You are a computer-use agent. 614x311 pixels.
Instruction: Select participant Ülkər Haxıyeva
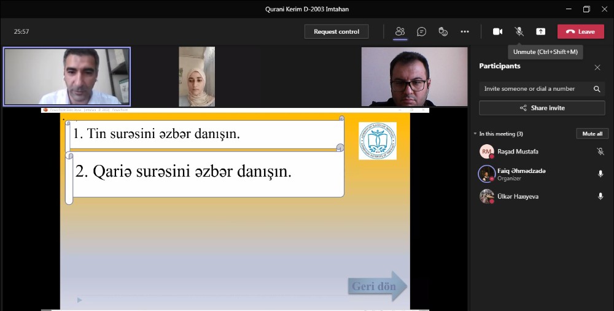point(542,196)
